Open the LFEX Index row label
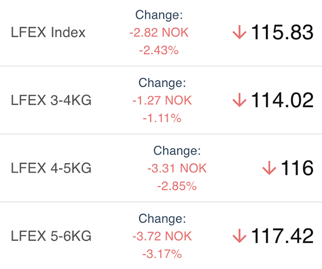This screenshot has height=269, width=322. click(48, 32)
